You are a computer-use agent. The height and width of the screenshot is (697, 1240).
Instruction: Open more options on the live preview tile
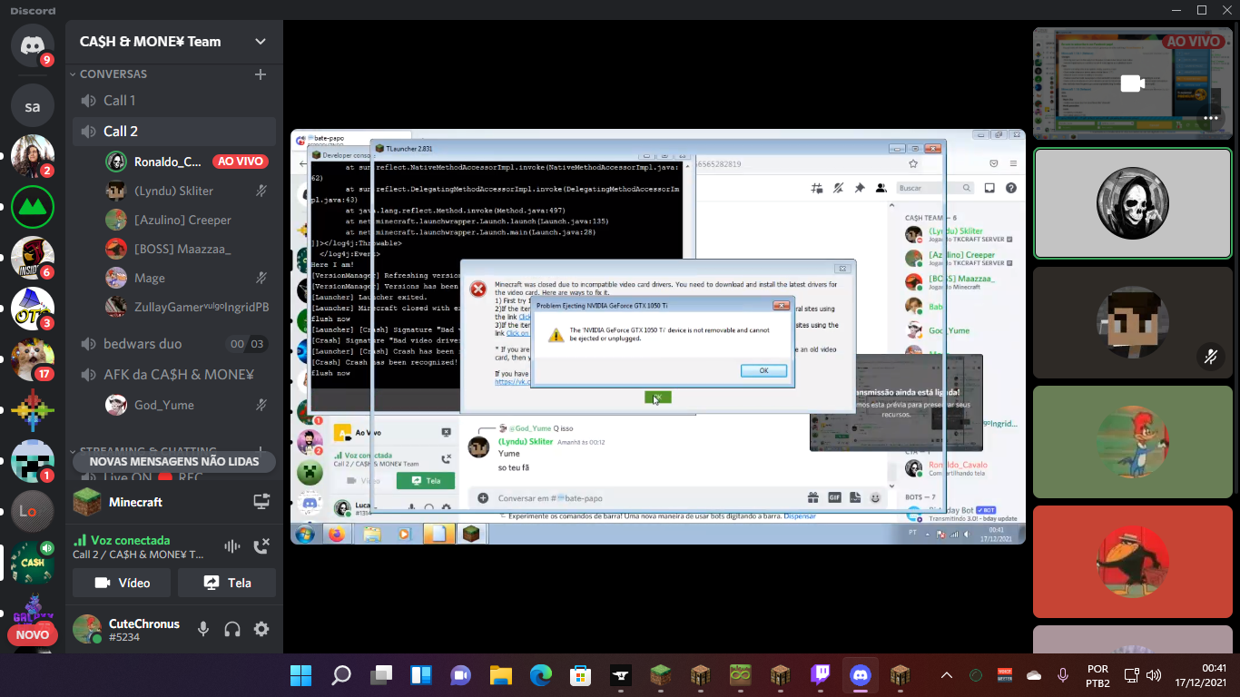tap(1210, 118)
